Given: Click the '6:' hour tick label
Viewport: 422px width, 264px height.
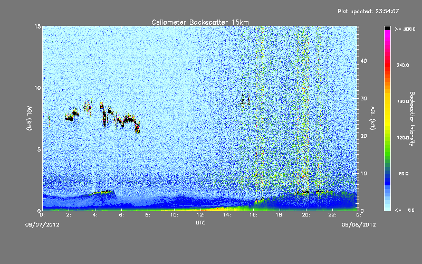Looking at the screenshot, I should [x=122, y=215].
